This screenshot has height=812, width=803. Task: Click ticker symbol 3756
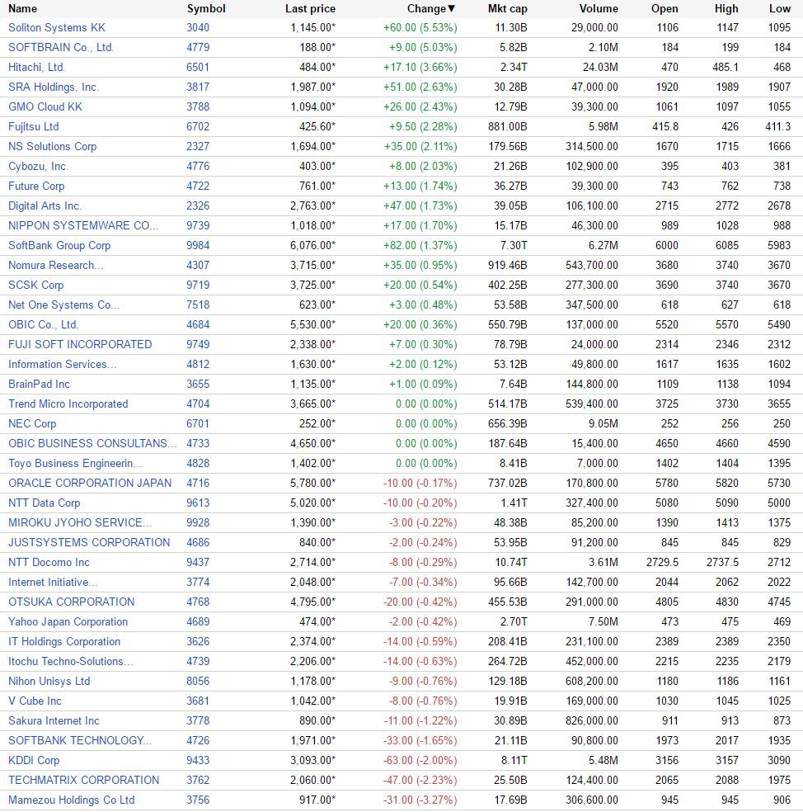click(198, 800)
